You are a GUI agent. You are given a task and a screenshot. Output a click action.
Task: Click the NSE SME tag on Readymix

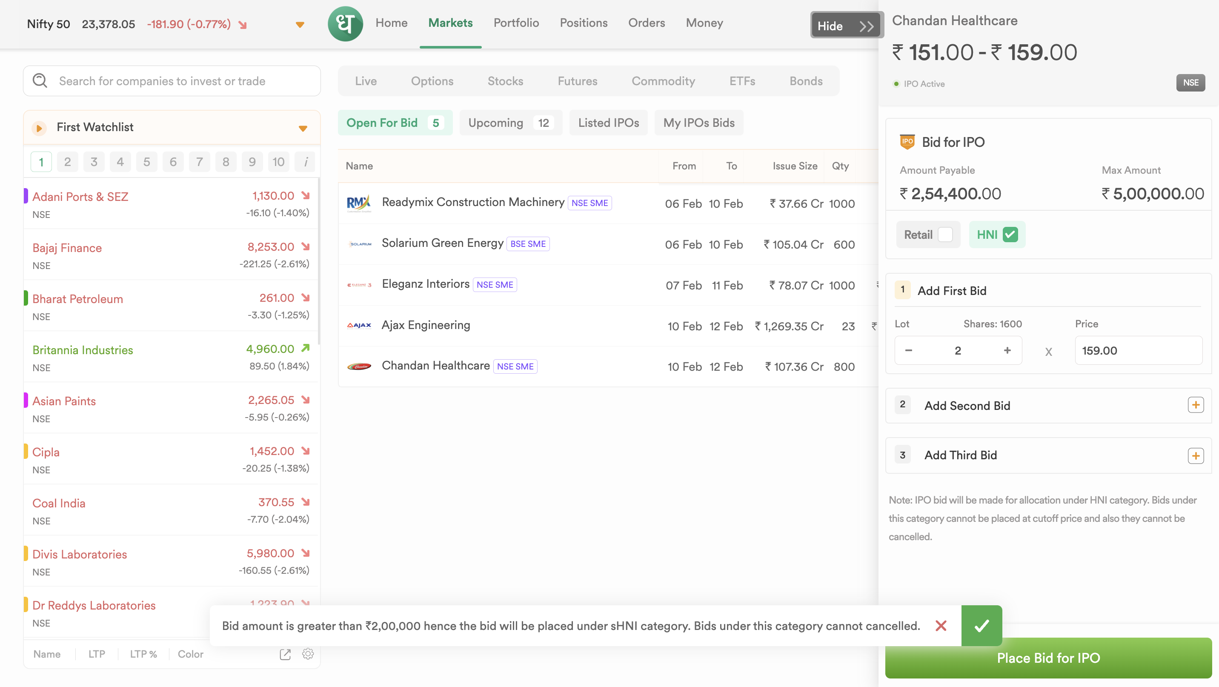pos(589,203)
